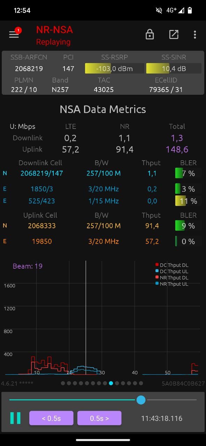Viewport: 206px width, 446px height.
Task: Tap the share/export icon in top bar
Action: click(x=174, y=34)
